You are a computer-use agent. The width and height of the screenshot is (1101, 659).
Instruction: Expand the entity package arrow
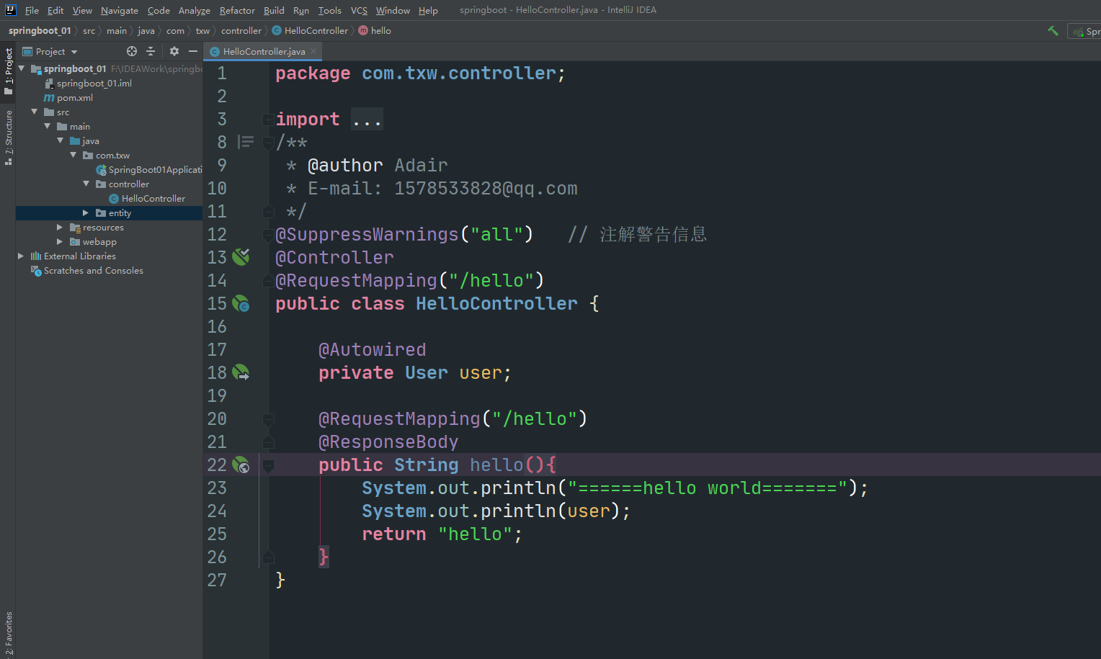tap(86, 212)
